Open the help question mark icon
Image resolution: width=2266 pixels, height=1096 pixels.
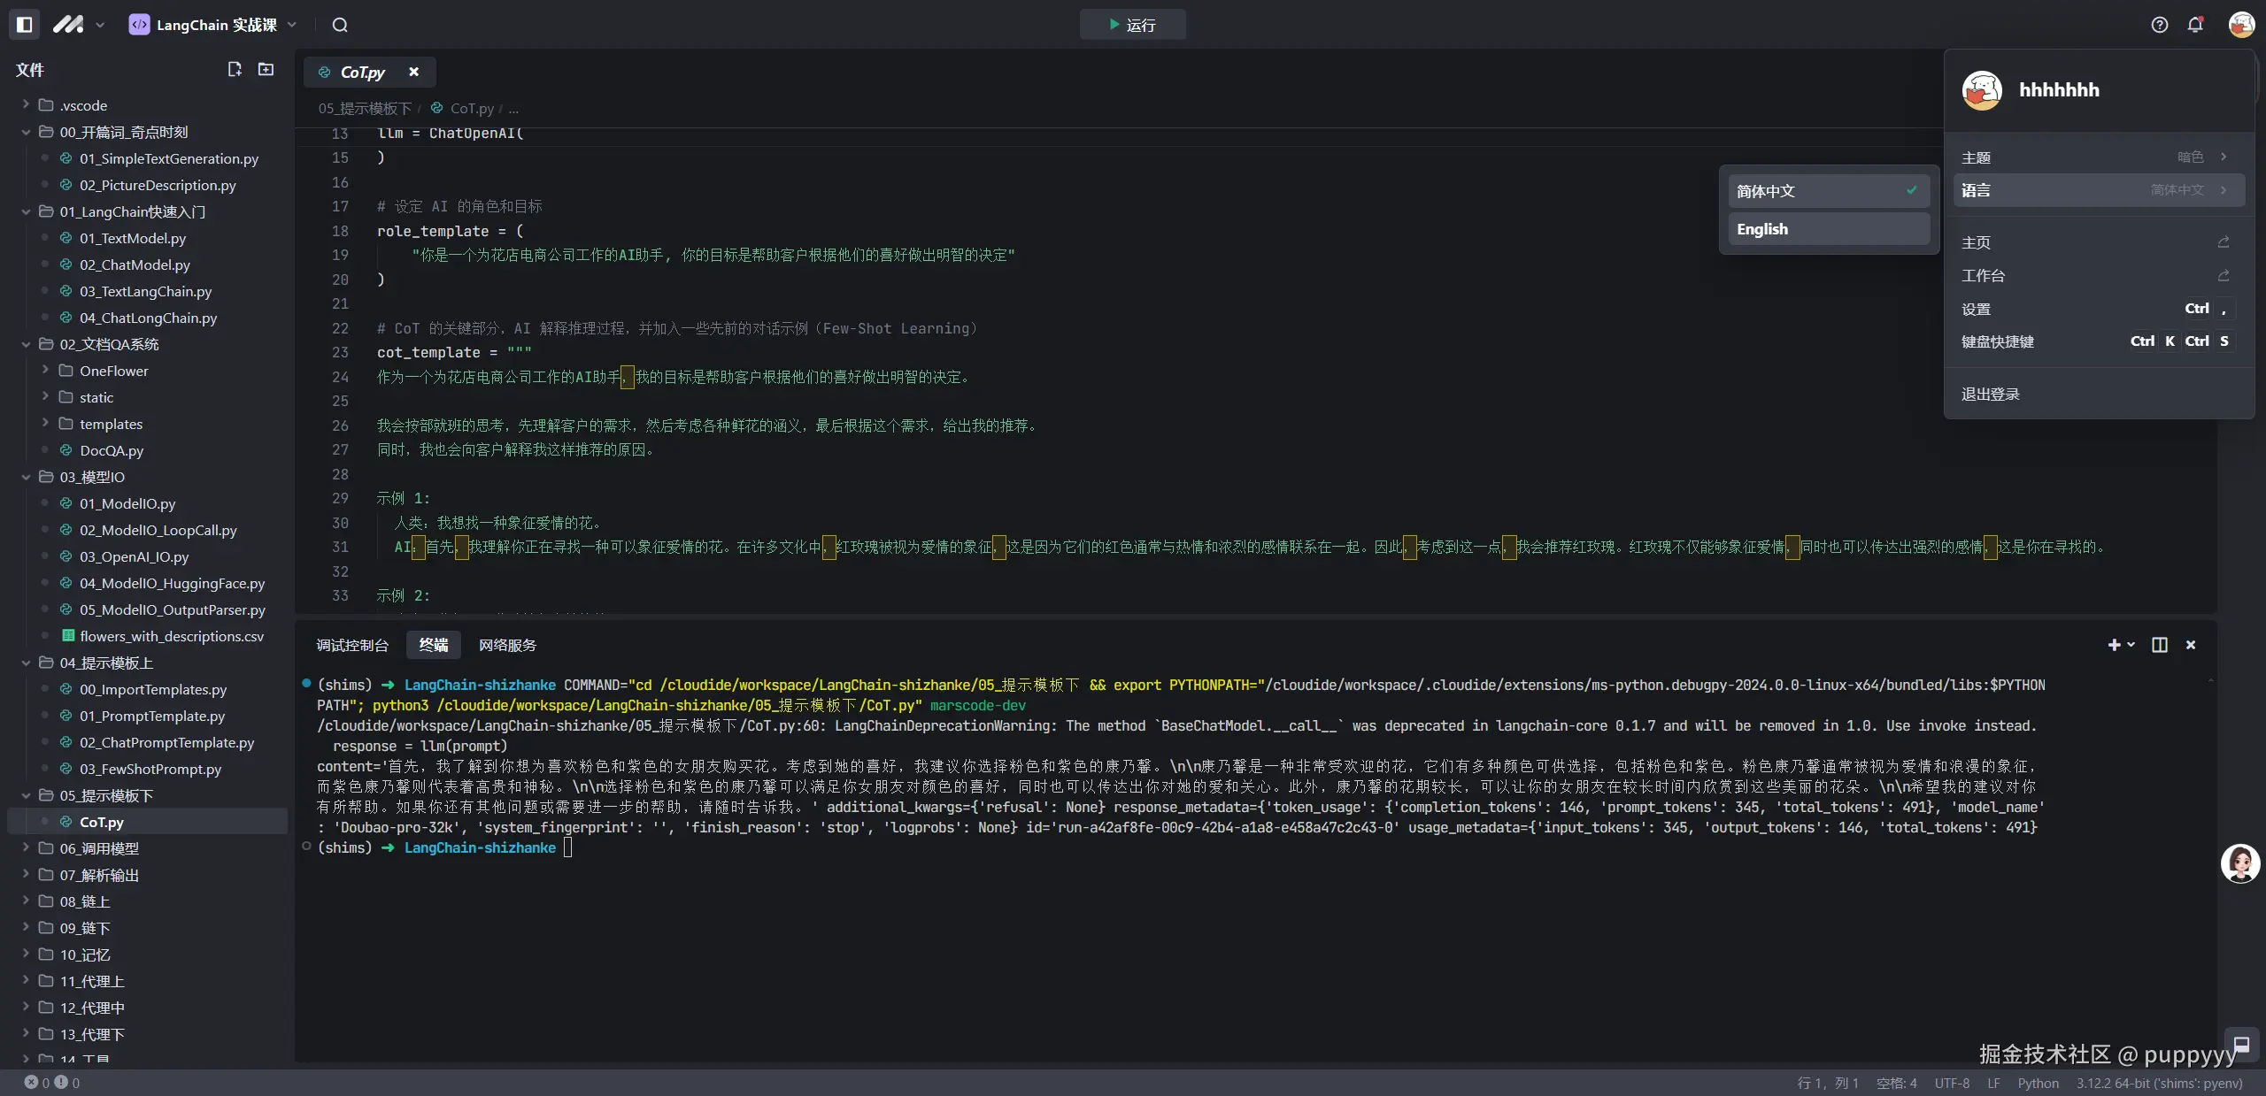pos(2160,25)
